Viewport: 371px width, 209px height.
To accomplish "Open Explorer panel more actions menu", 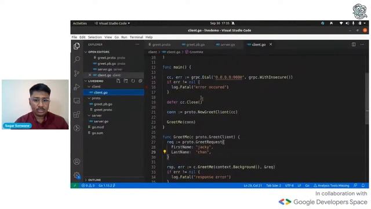I will [x=137, y=44].
